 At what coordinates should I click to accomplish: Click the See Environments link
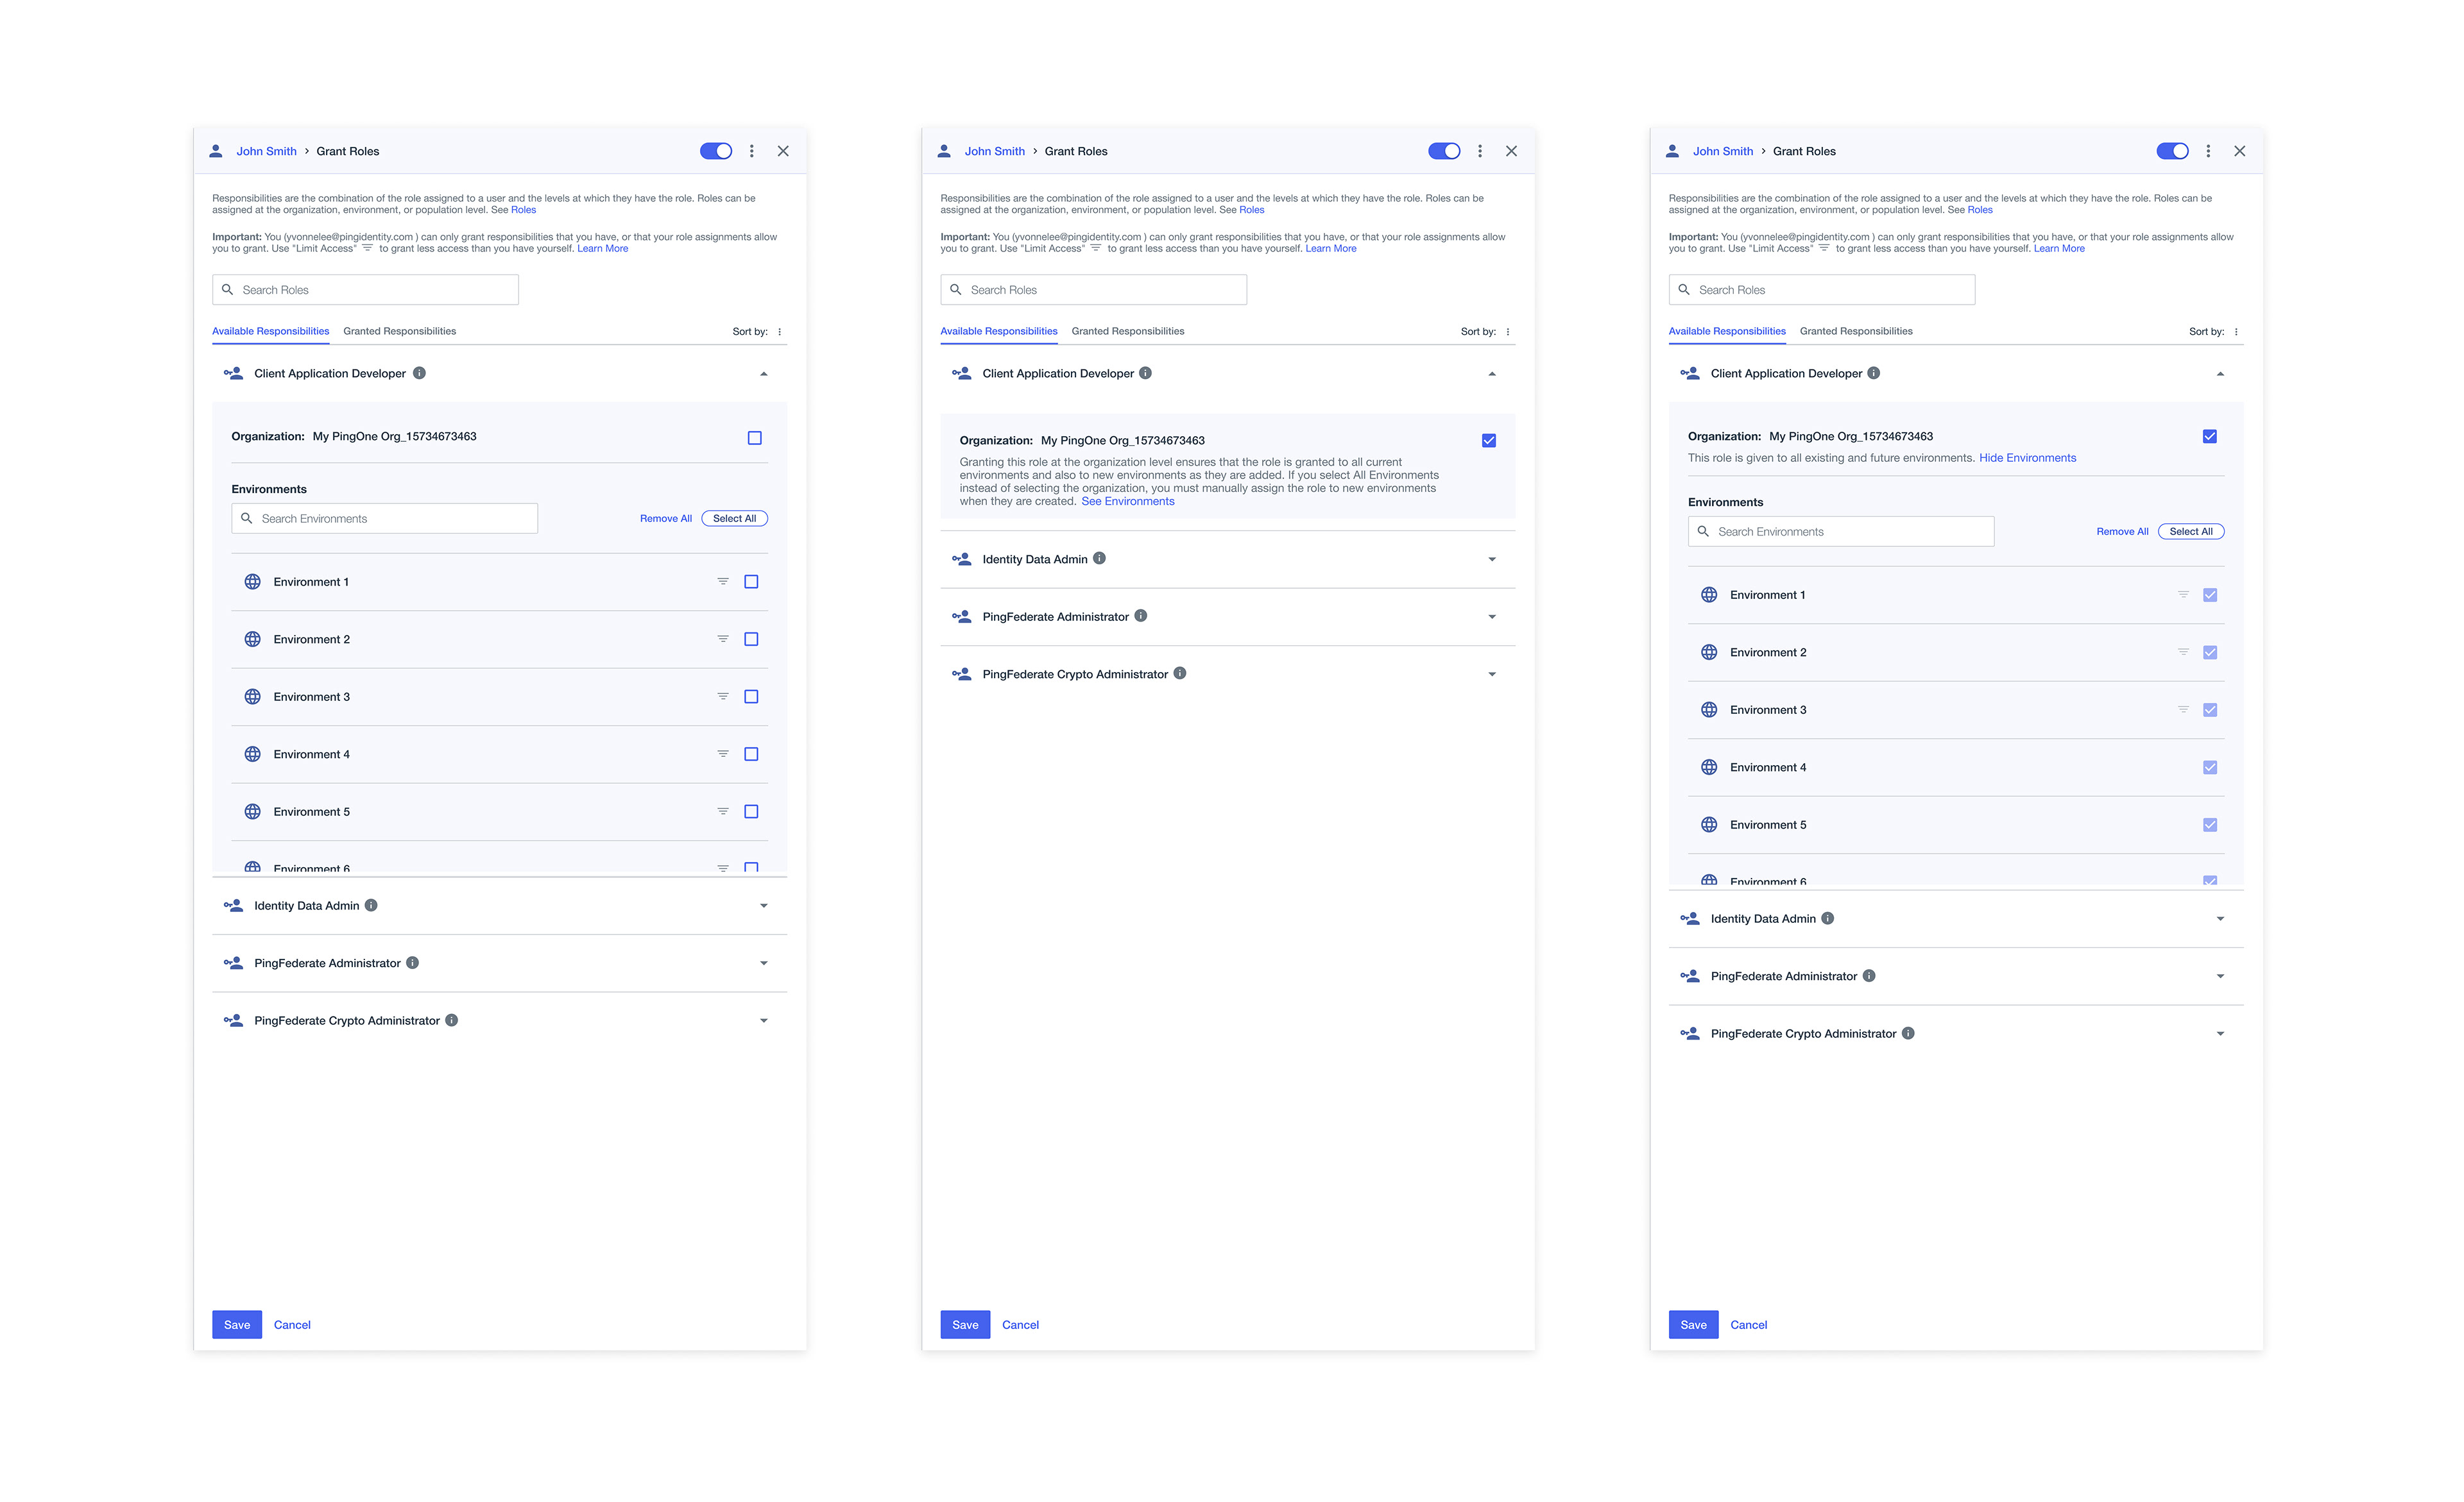[1127, 502]
